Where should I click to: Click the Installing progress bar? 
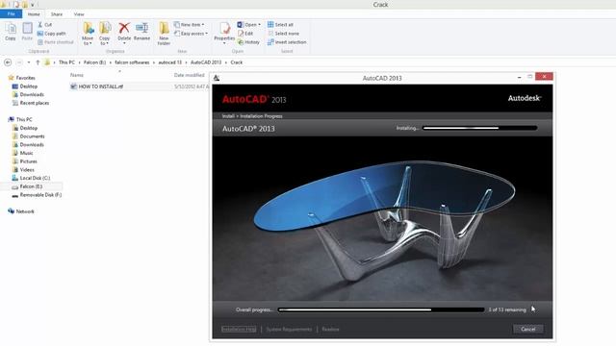click(x=479, y=128)
